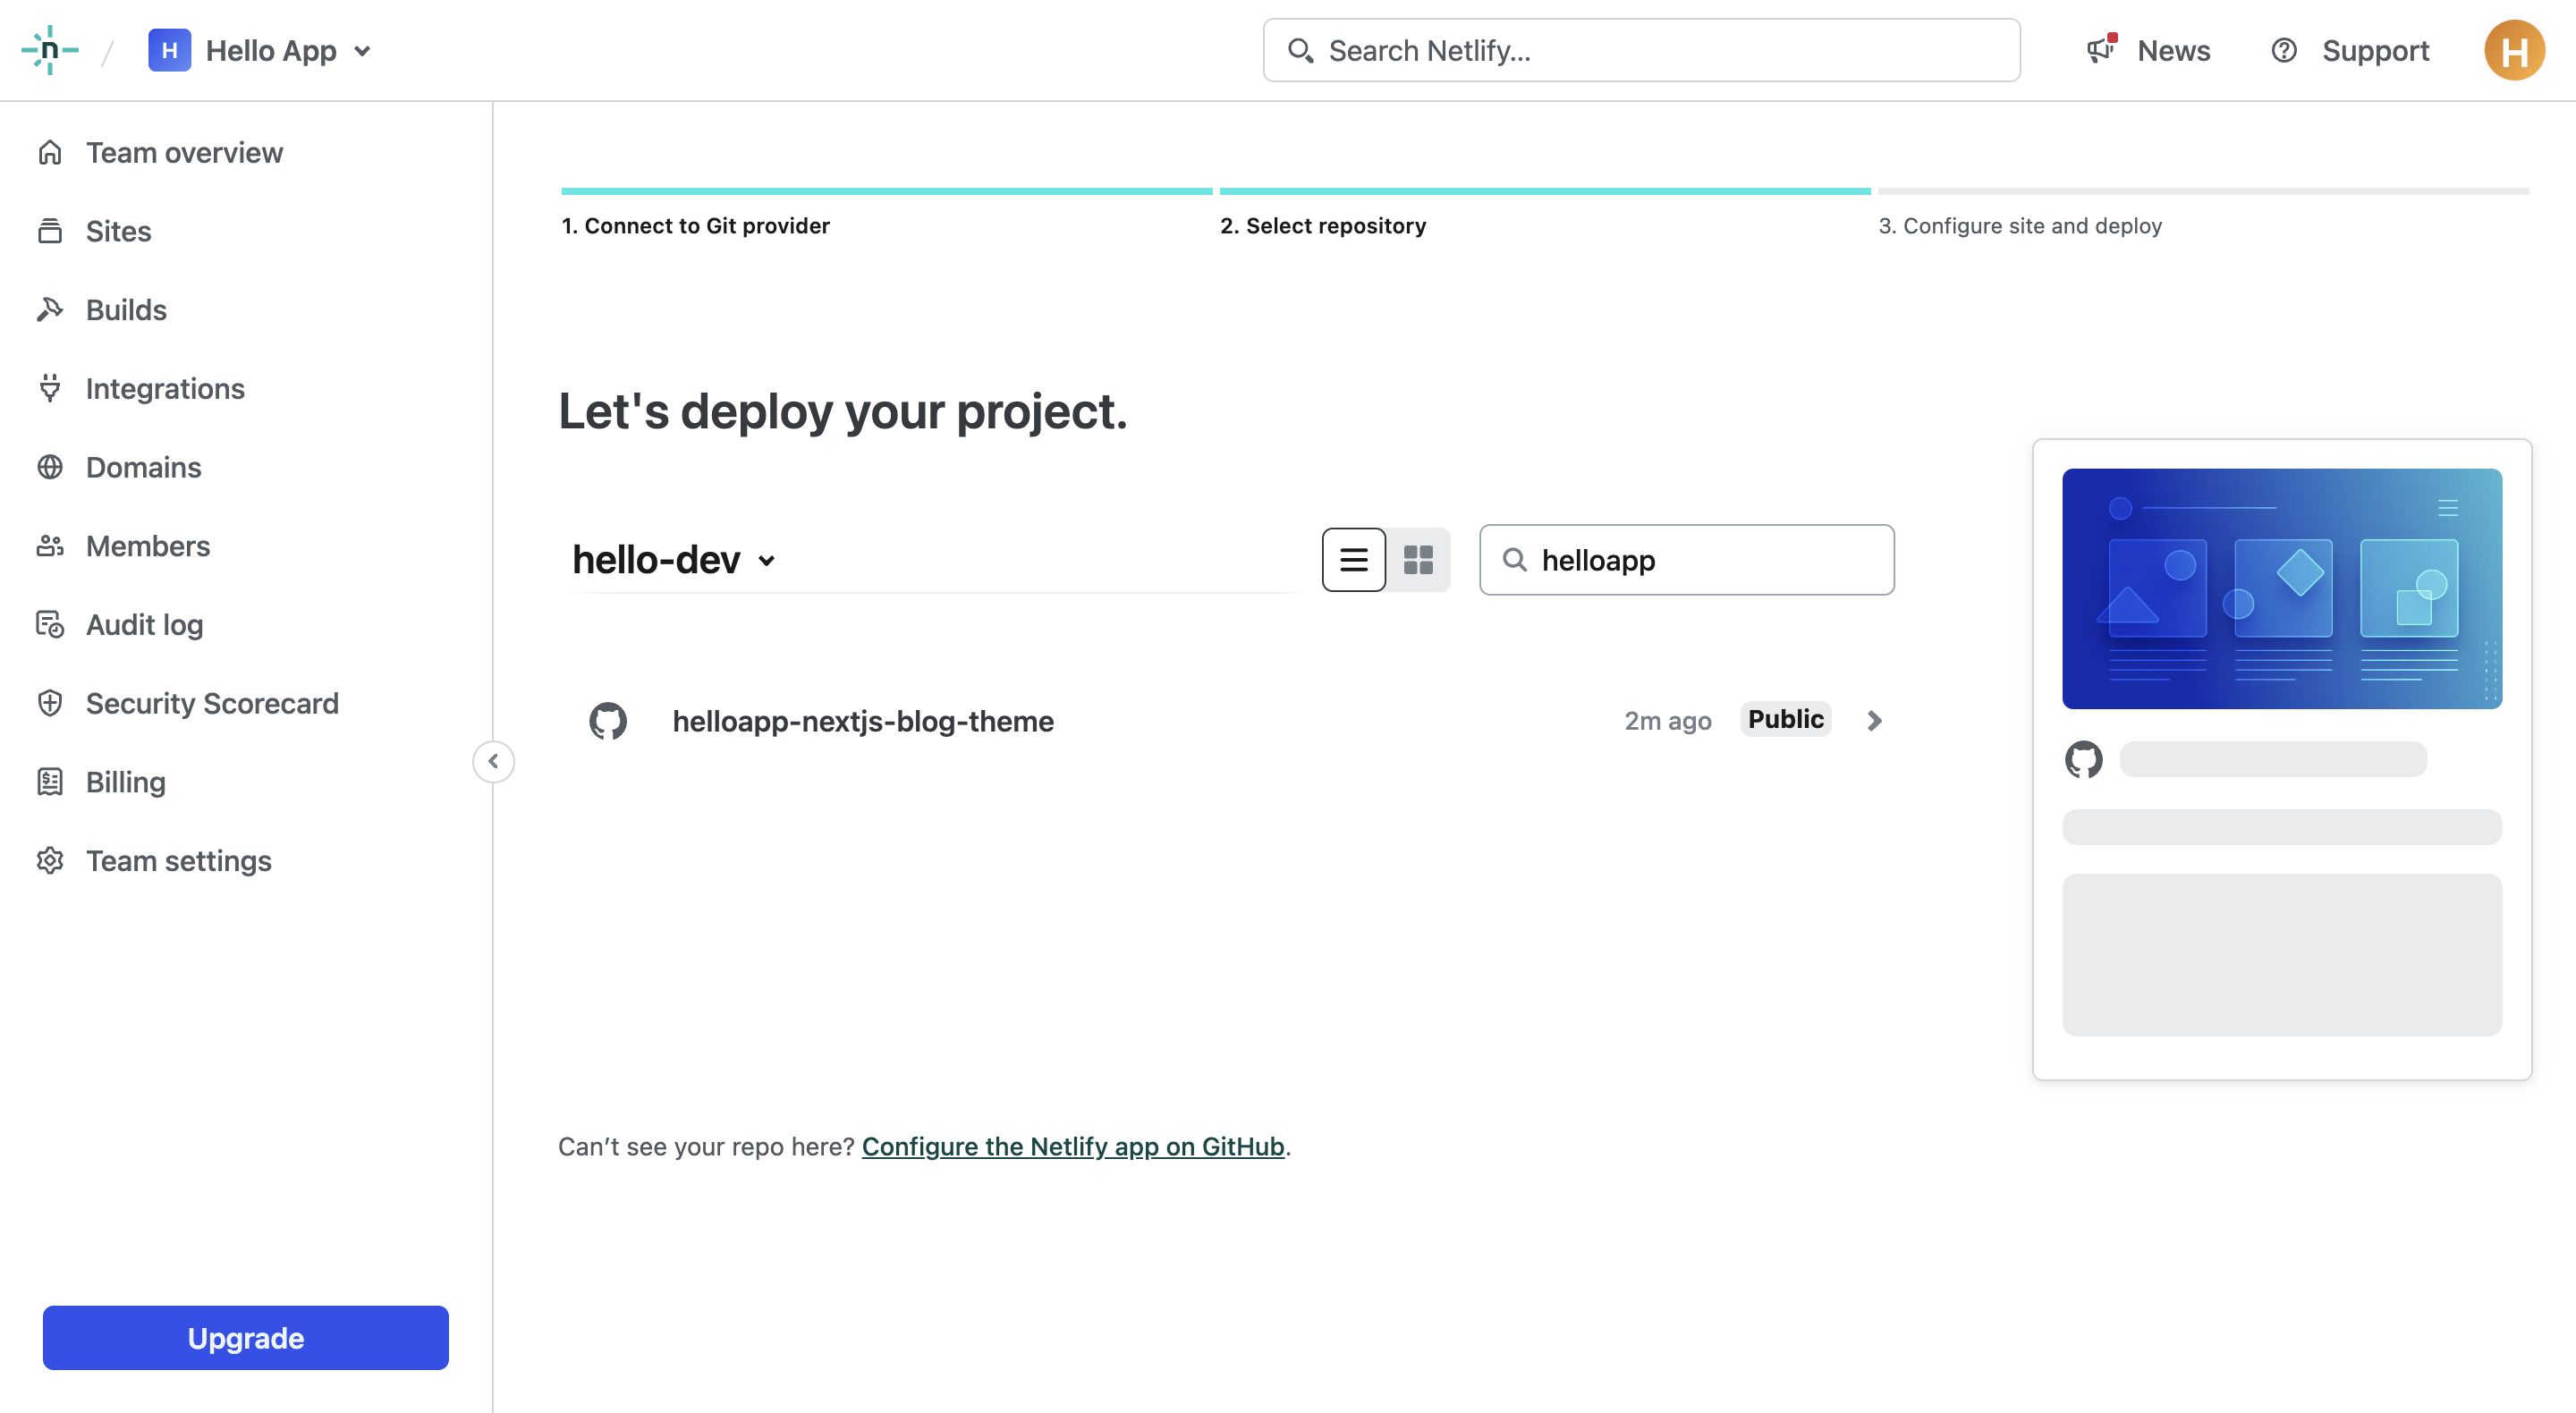The image size is (2576, 1413).
Task: Open the user avatar menu
Action: pos(2514,50)
